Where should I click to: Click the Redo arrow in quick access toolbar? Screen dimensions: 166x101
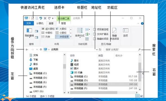(x=49, y=18)
